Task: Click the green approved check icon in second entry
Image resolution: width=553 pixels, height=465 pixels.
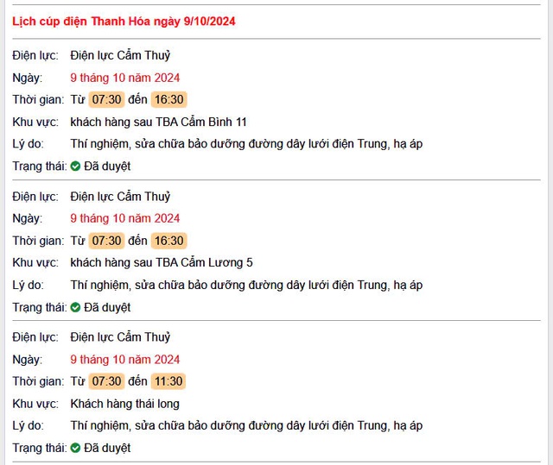Action: [x=75, y=307]
